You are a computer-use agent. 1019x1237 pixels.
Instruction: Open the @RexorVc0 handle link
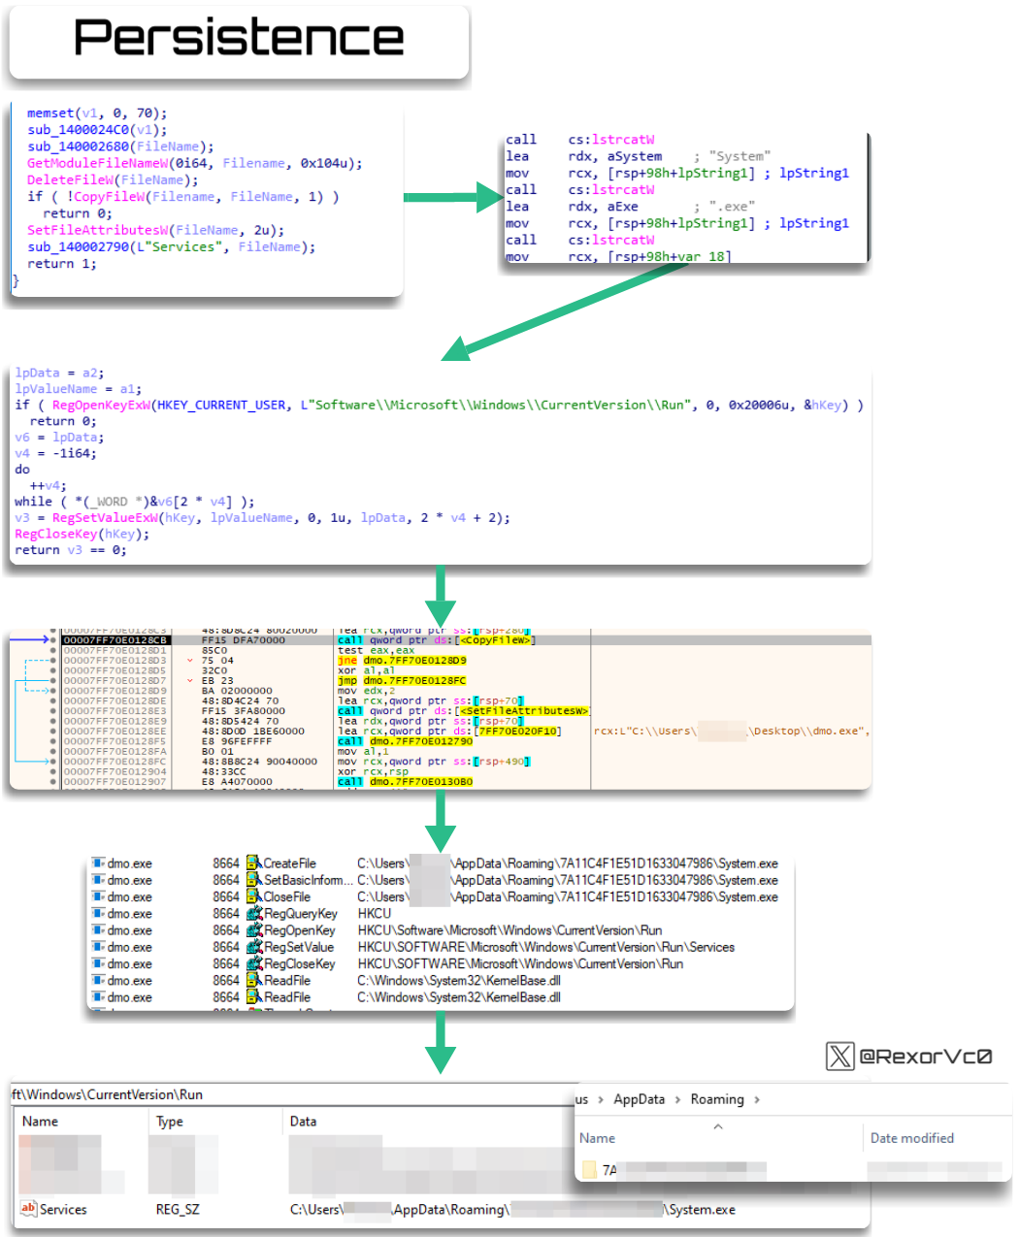pos(926,1056)
